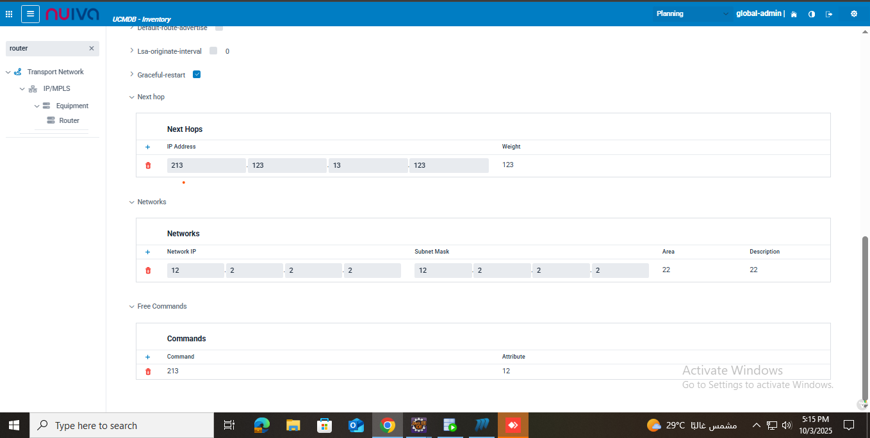Image resolution: width=870 pixels, height=438 pixels.
Task: Click the Equipment server icon
Action: point(47,106)
